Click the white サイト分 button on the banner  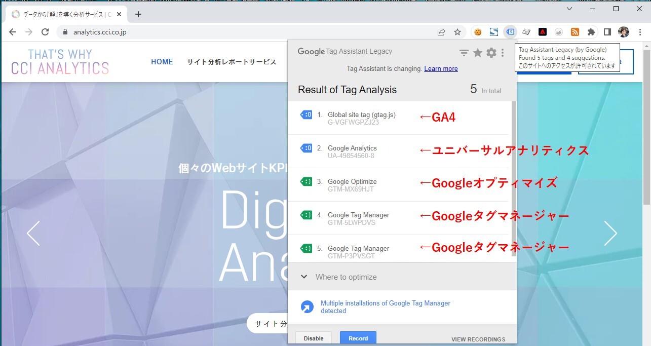267,324
